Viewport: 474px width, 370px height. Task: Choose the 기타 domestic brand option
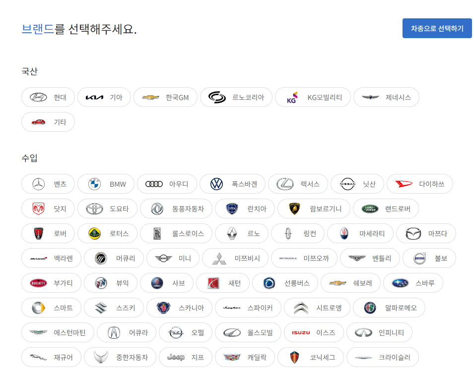coord(48,122)
